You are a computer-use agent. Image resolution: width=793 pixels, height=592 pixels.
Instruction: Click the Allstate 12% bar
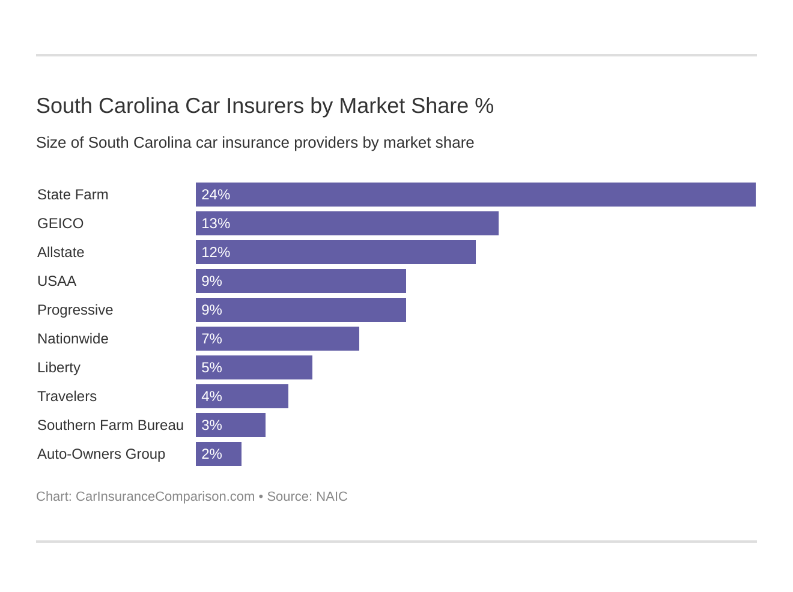[x=335, y=252]
